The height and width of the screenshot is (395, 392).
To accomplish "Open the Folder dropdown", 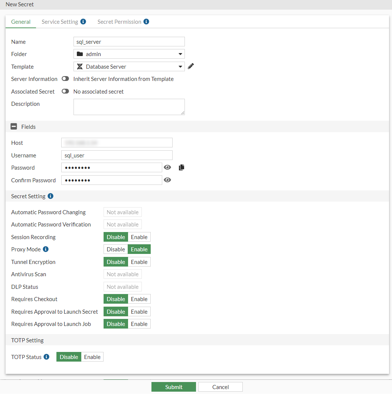I will (180, 54).
